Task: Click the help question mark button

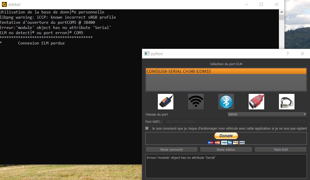Action: coord(287,54)
